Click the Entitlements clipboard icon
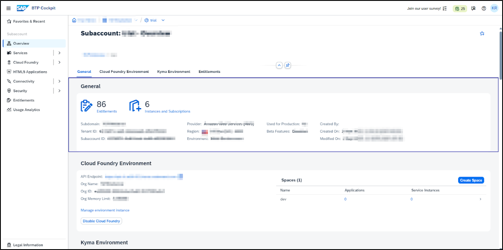 tap(87, 106)
